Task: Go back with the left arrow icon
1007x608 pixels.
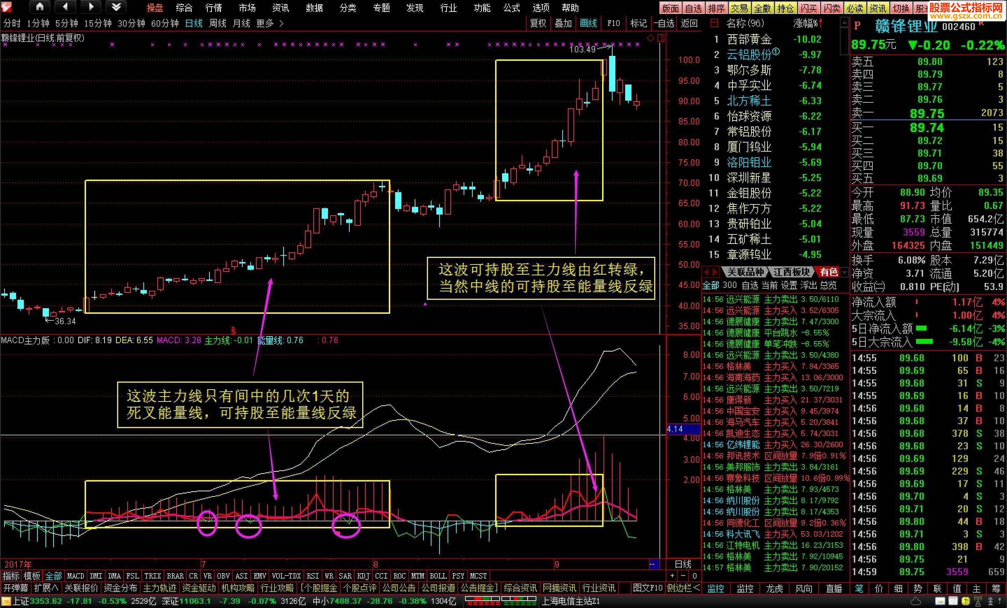Action: 65,7
